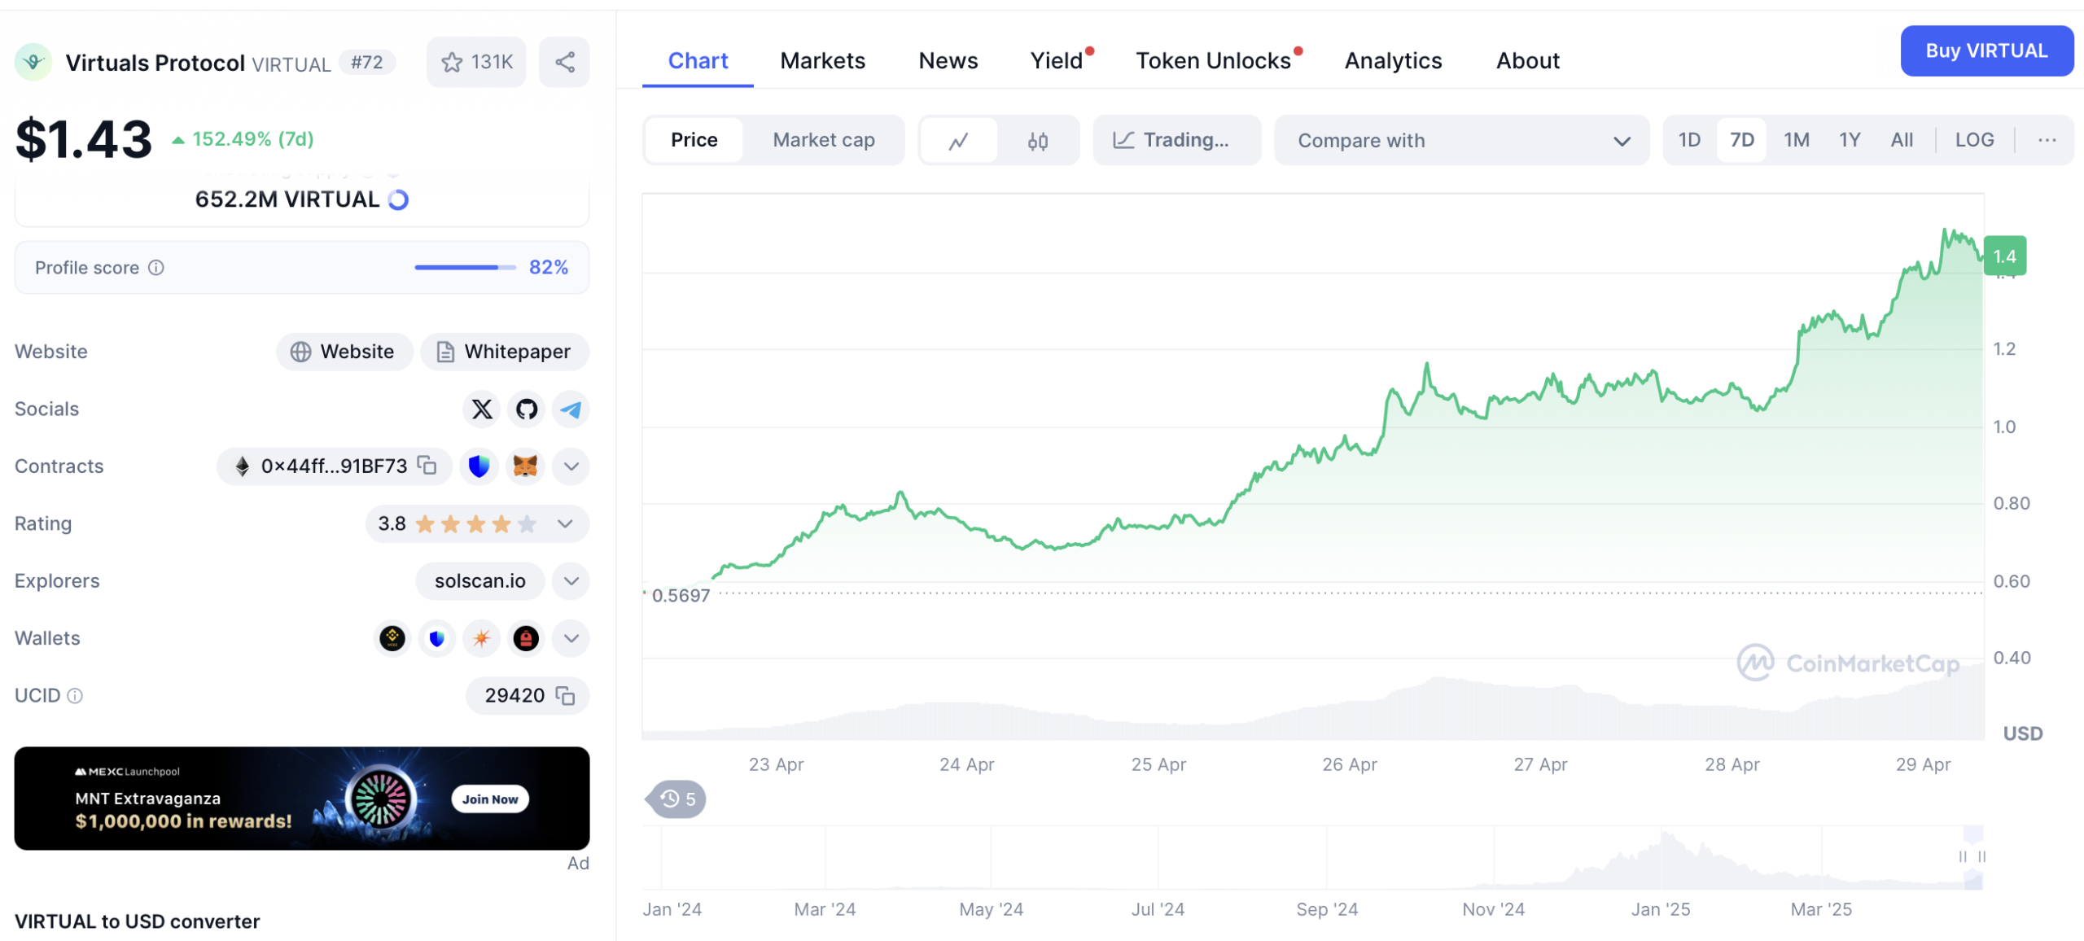This screenshot has width=2084, height=941.
Task: Click the timeline range right handle
Action: tap(1981, 857)
